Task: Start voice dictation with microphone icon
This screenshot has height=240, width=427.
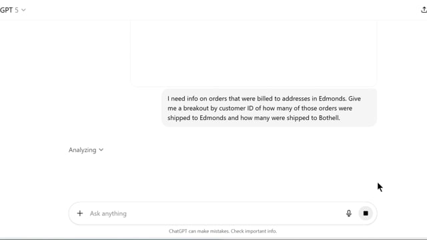Action: click(x=348, y=213)
